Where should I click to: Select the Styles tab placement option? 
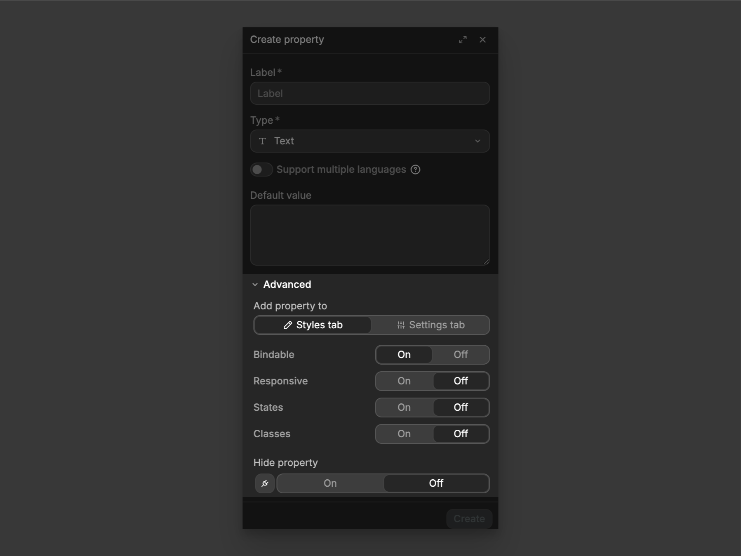click(312, 325)
